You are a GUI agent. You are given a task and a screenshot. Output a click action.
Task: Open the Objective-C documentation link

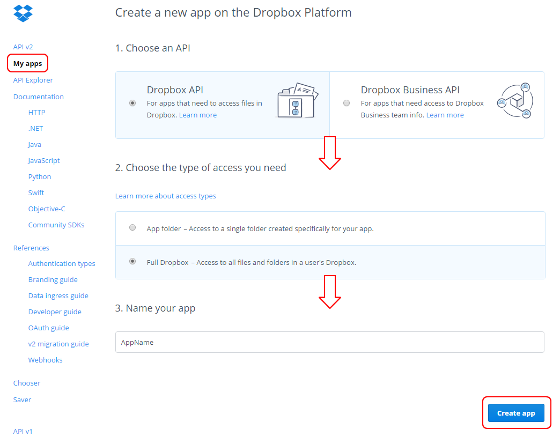[x=47, y=209]
